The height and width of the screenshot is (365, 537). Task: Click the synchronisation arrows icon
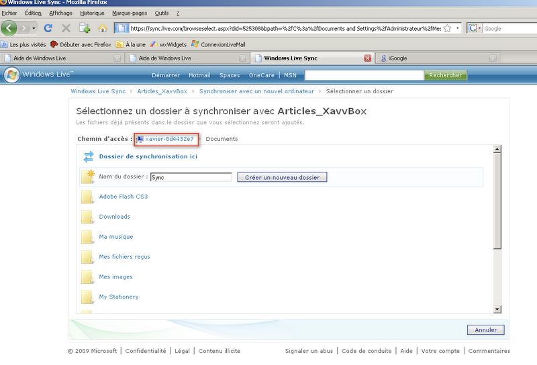(89, 157)
